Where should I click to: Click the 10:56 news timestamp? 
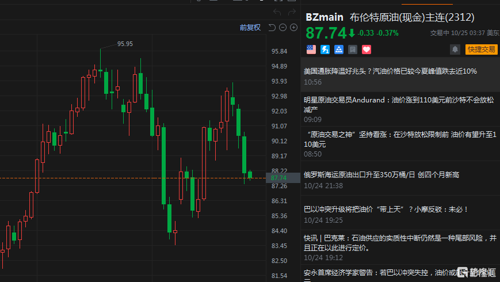(x=312, y=82)
